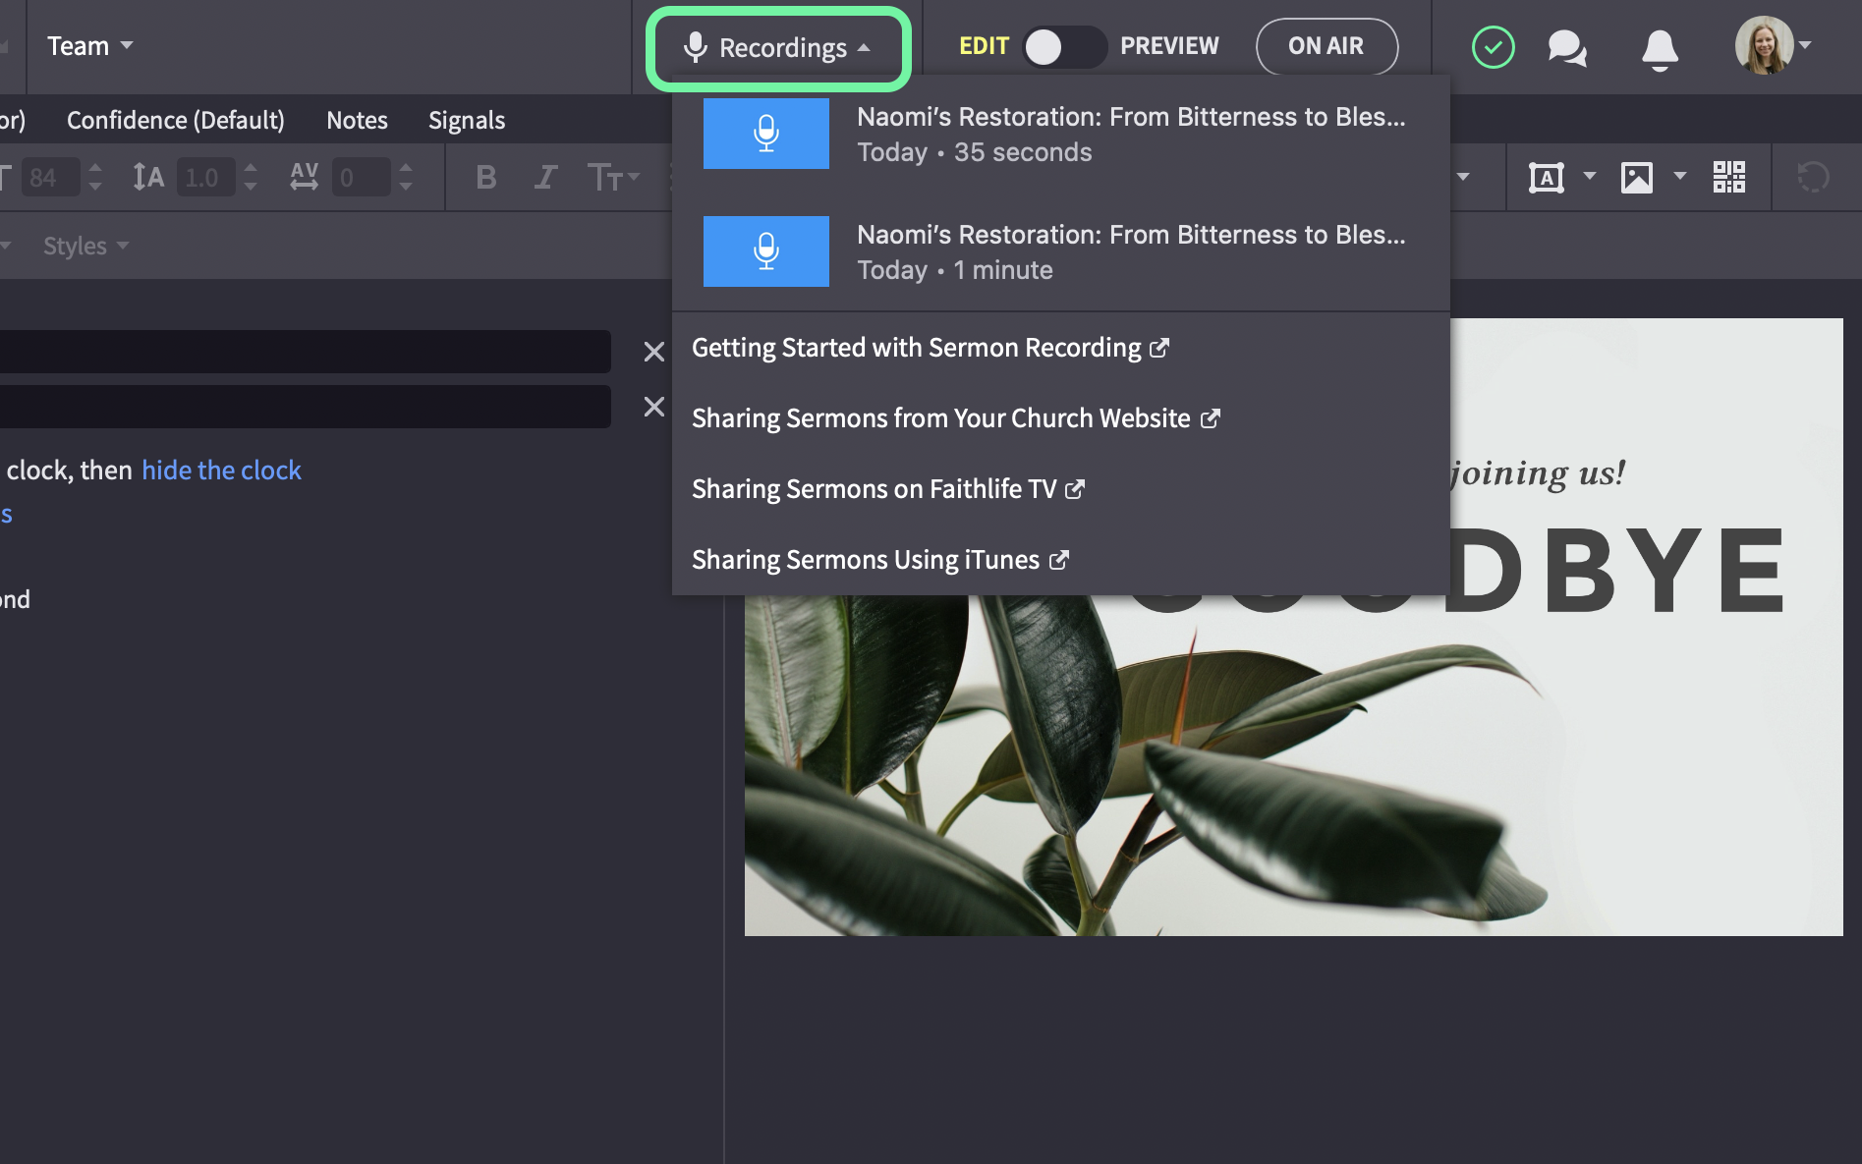Open the chat conversations icon
Viewport: 1862px width, 1164px height.
tap(1567, 47)
